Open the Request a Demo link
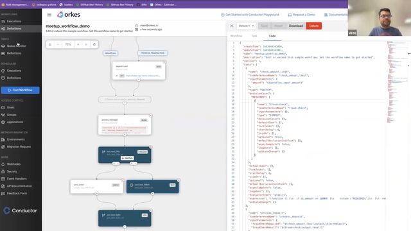This screenshot has width=411, height=231. click(x=302, y=15)
